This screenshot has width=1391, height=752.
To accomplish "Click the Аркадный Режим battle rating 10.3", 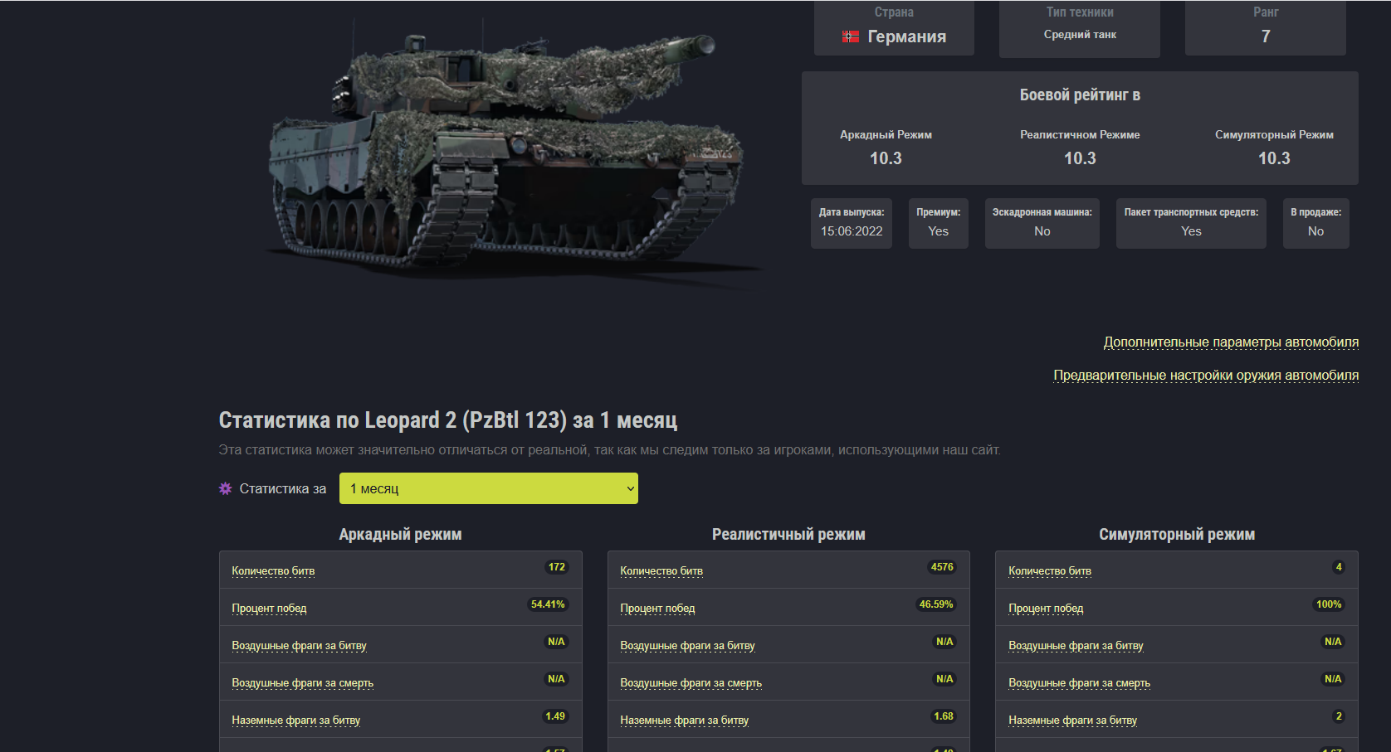I will (886, 158).
